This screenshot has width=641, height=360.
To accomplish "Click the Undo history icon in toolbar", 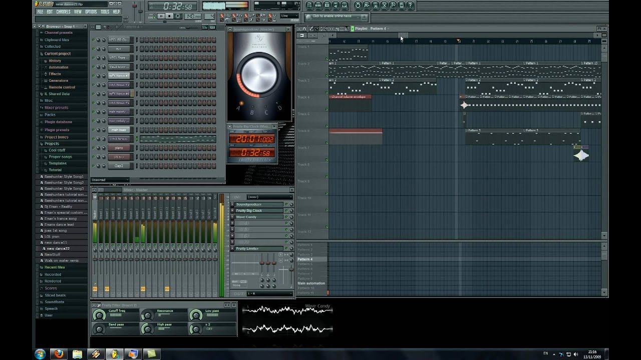I will 358,5.
